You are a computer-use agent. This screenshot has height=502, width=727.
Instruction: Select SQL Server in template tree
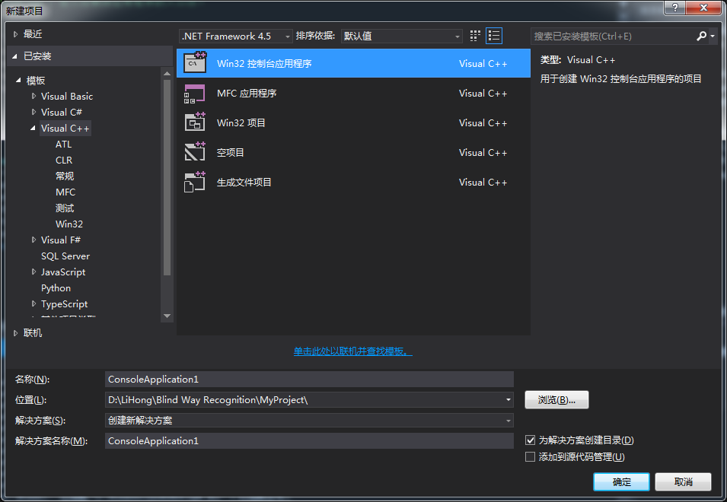pyautogui.click(x=65, y=256)
